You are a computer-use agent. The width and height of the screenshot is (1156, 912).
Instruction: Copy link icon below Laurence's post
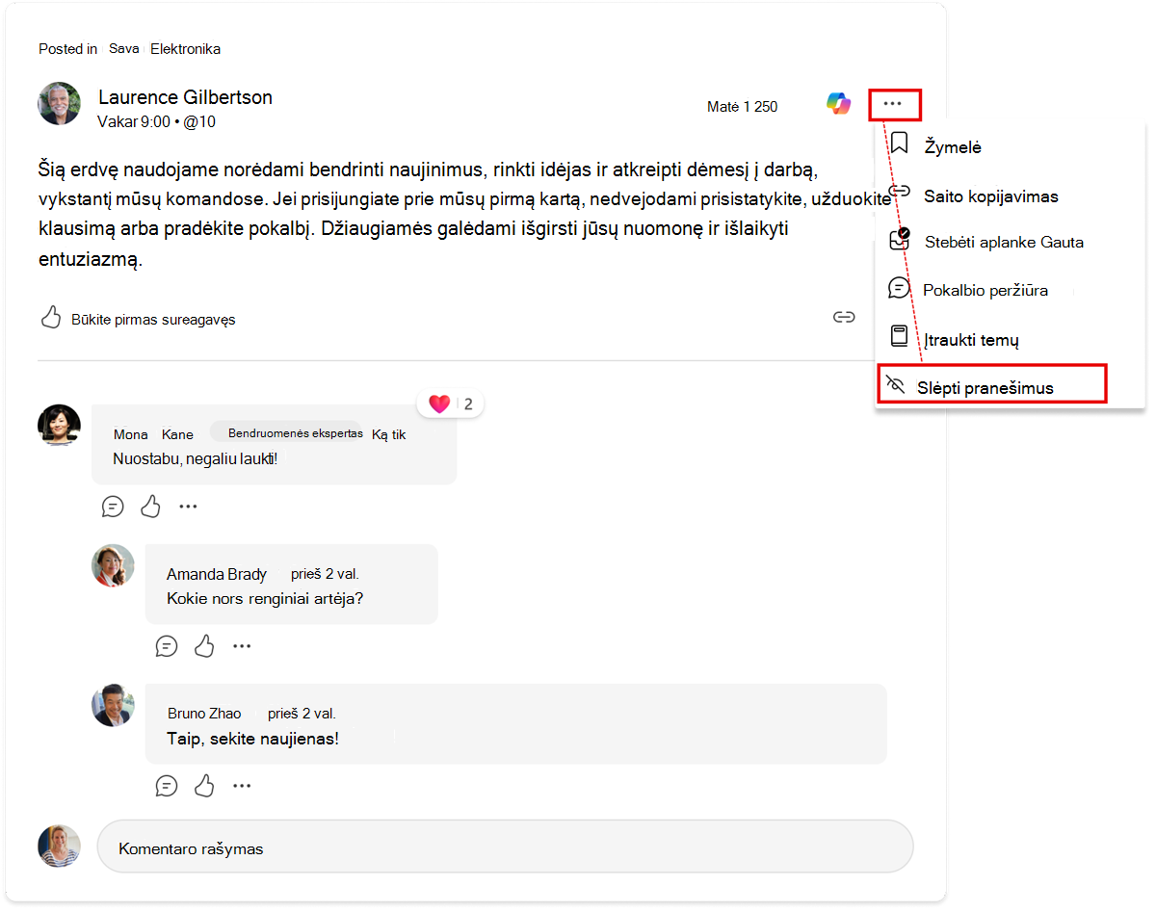tap(844, 318)
